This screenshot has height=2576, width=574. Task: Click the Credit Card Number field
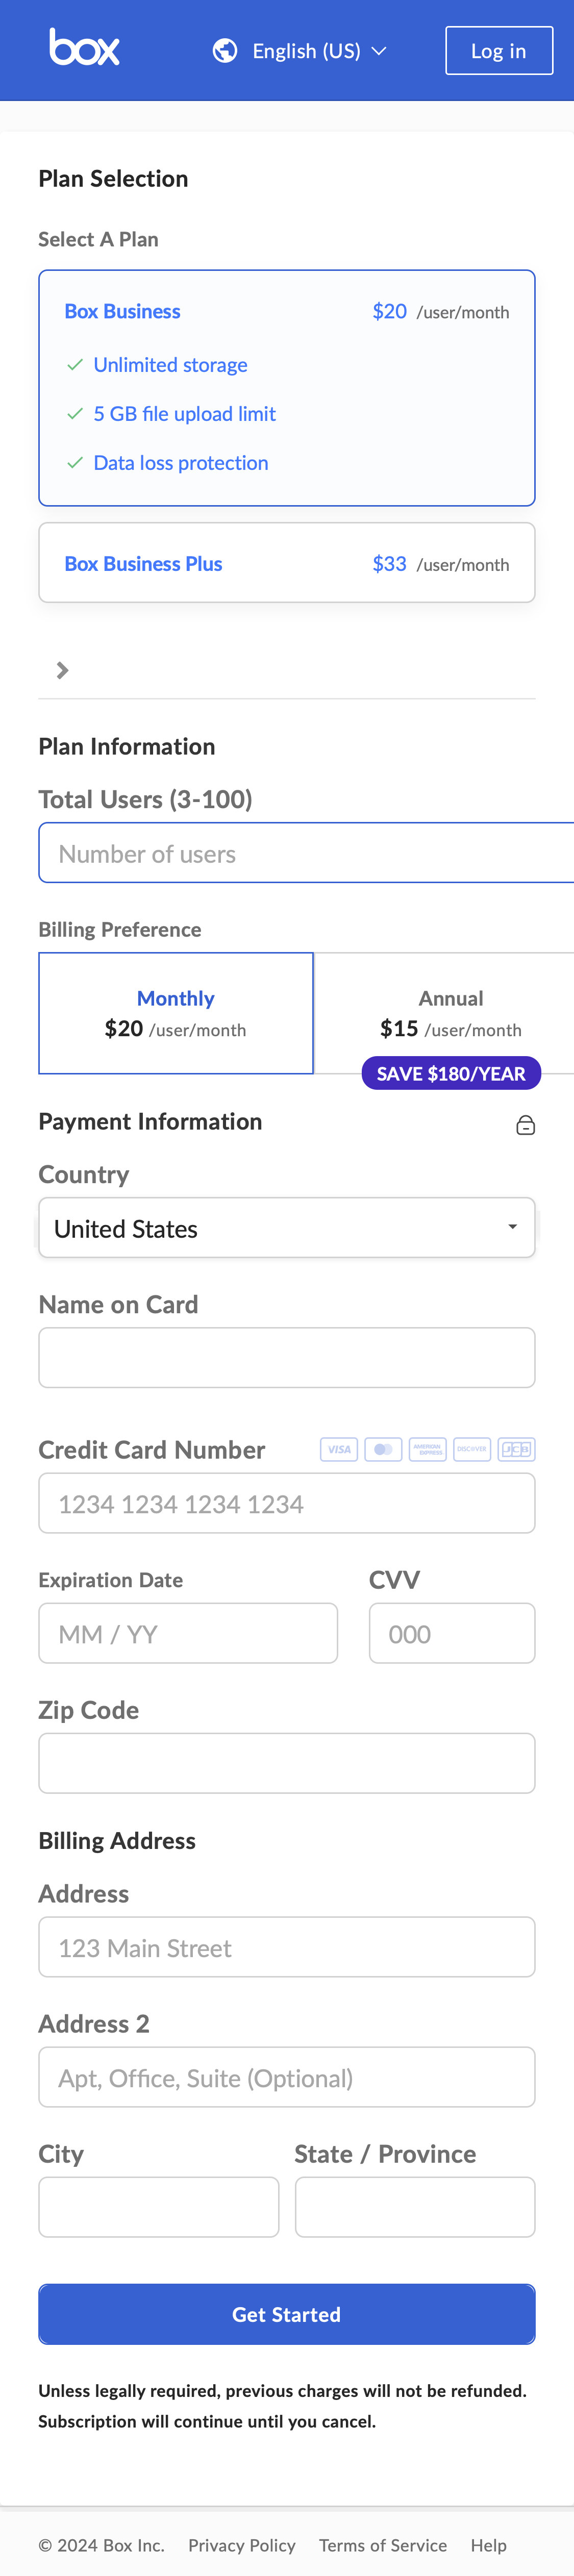(287, 1503)
